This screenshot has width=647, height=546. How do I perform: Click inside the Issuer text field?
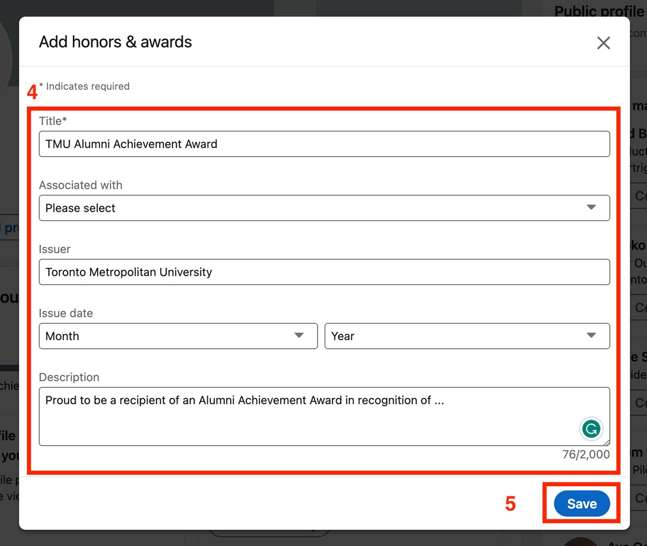coord(323,272)
